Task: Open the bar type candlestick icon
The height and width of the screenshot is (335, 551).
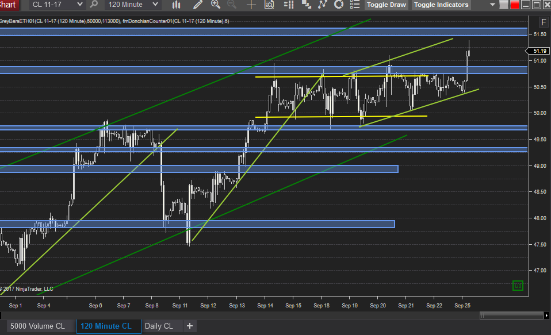Action: 177,5
